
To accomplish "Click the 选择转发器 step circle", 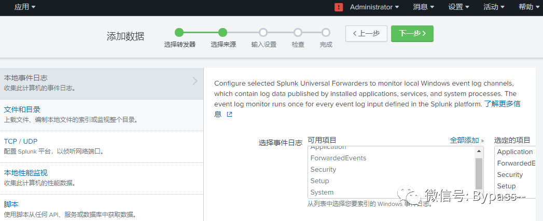I will [x=179, y=33].
